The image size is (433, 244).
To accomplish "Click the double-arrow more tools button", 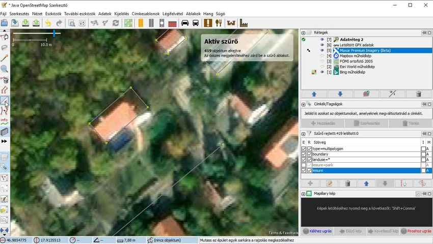I will [x=4, y=141].
